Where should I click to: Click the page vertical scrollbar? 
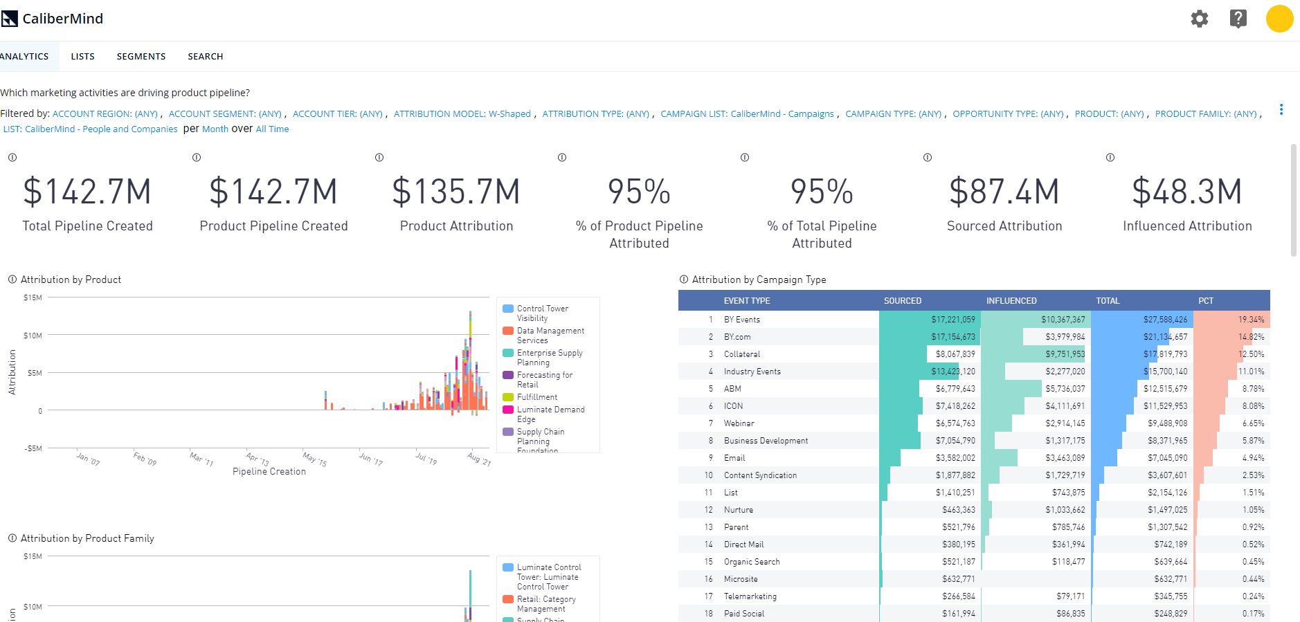(1294, 201)
